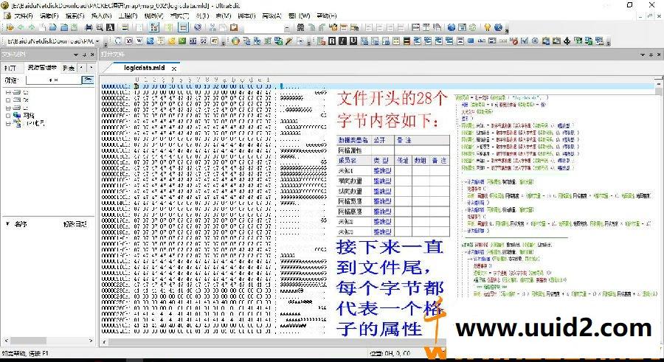
Task: Open the 视图(V) menu
Action: pyautogui.click(x=153, y=15)
